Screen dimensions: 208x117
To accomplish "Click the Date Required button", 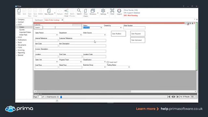I will click(x=138, y=34).
